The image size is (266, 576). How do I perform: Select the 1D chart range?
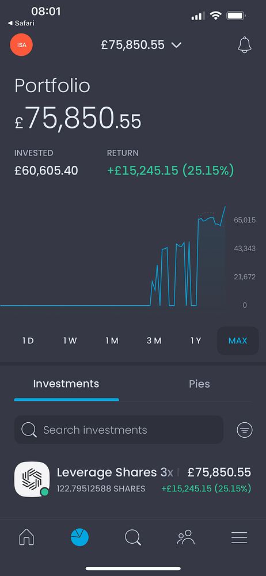click(x=28, y=340)
